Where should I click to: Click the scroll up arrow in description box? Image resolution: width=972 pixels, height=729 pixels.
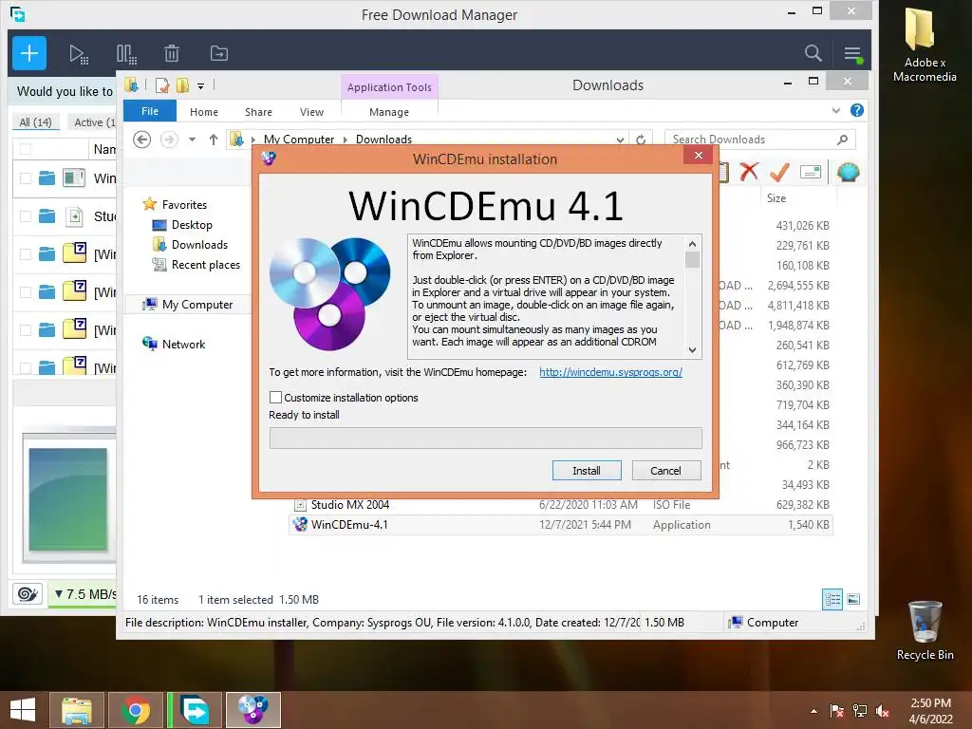click(692, 244)
